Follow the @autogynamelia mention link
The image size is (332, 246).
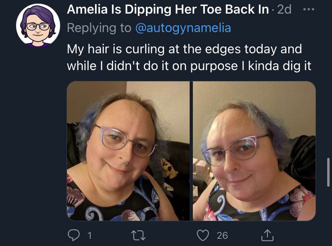click(x=183, y=28)
